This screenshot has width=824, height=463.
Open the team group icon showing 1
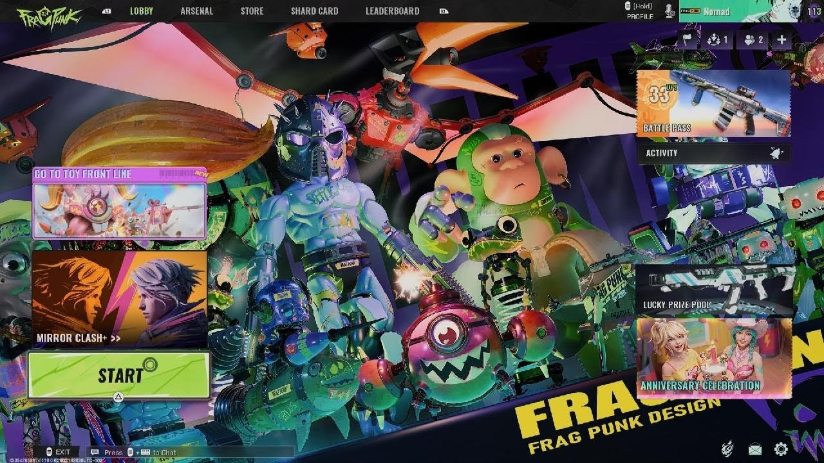(x=716, y=40)
